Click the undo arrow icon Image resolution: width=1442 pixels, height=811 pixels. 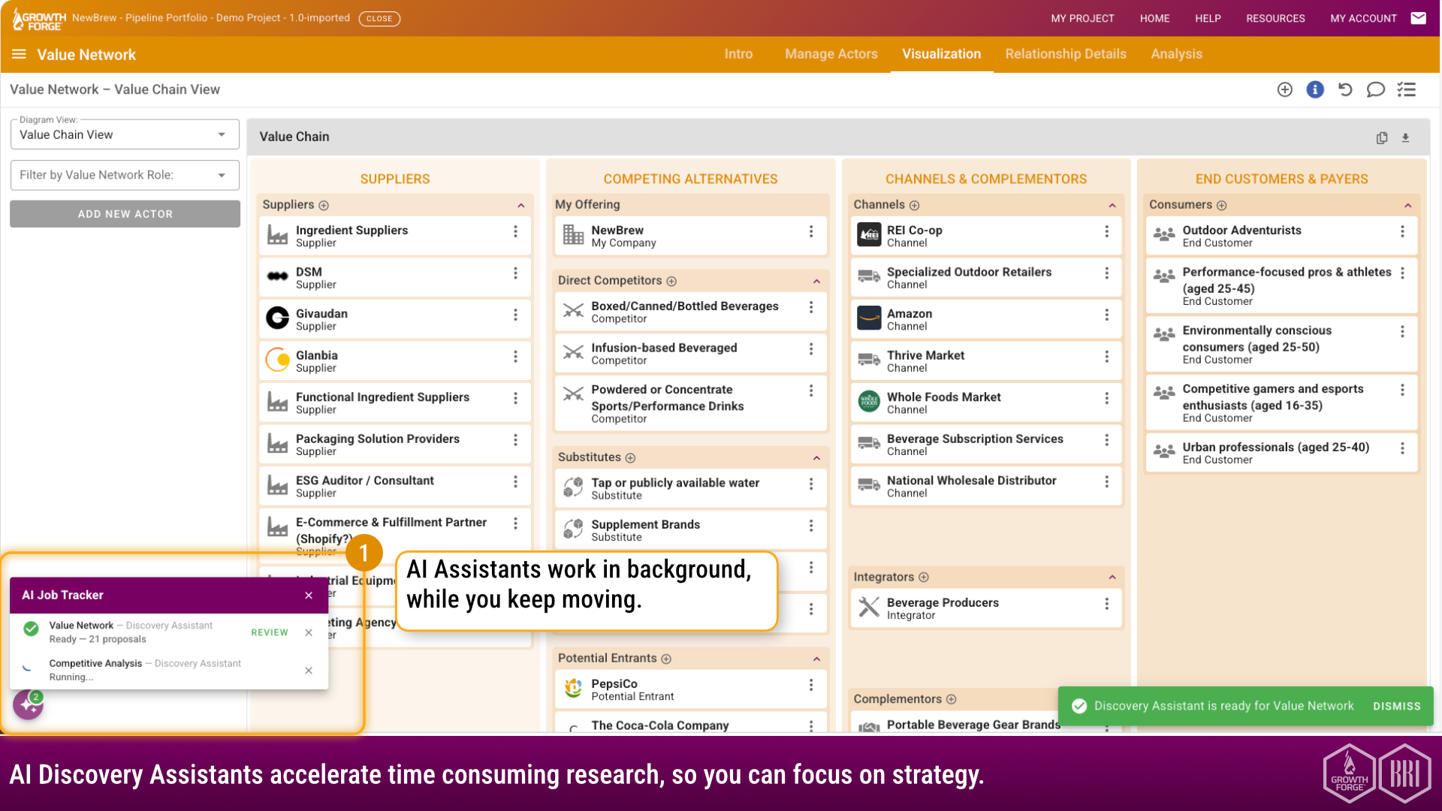[1345, 90]
